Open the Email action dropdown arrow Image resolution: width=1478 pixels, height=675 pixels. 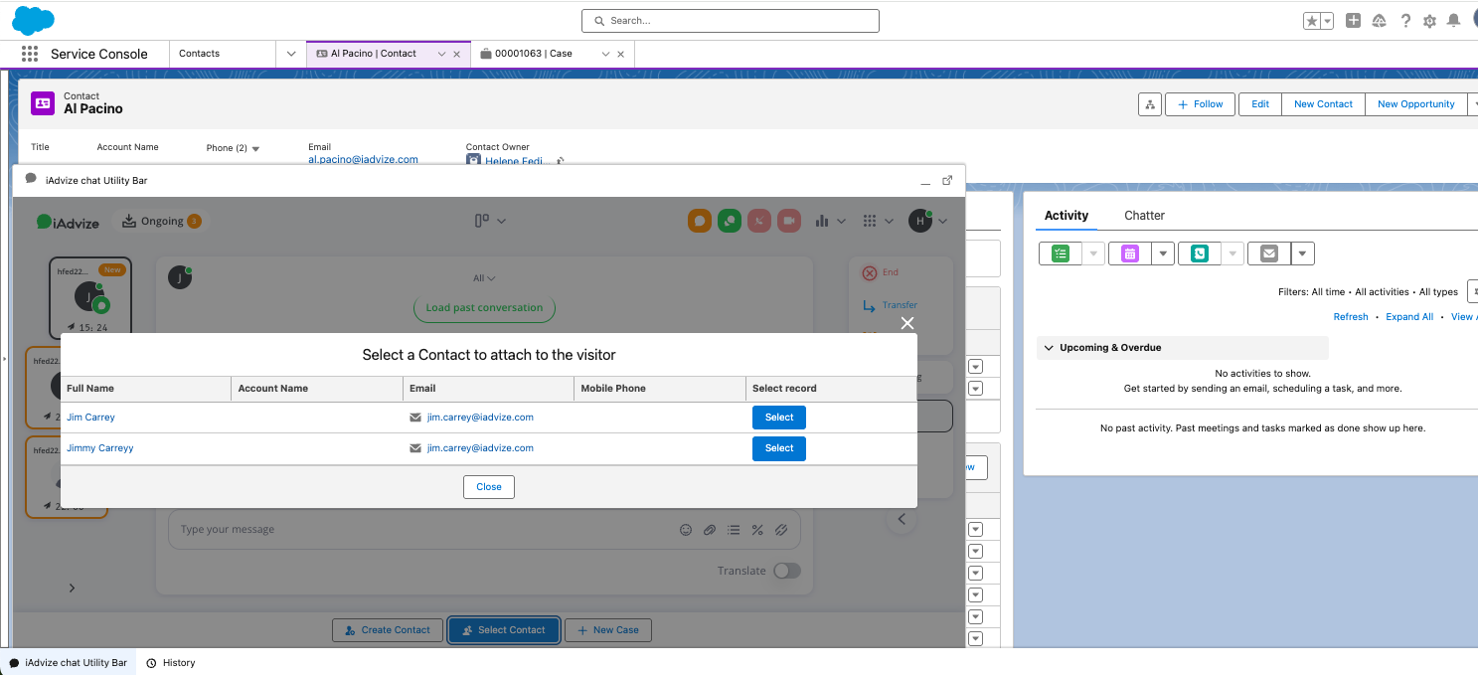tap(1303, 253)
